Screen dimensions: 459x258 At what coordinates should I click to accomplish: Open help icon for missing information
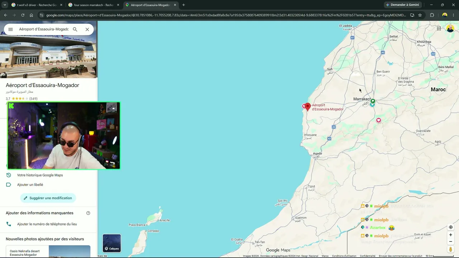click(x=88, y=213)
